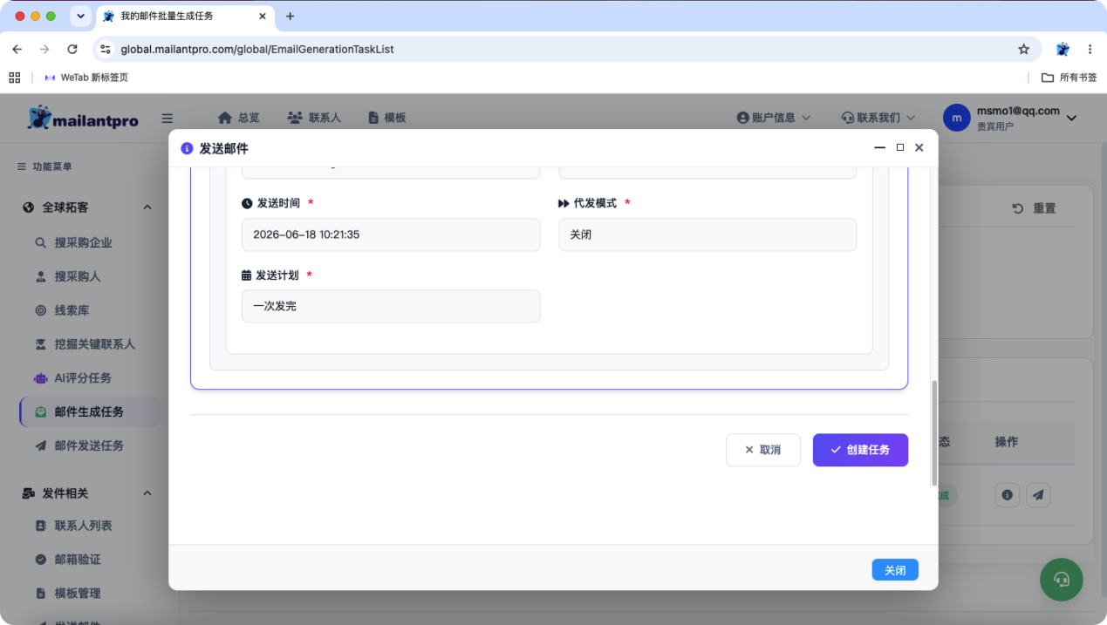Open the tab search dropdown arrow
The width and height of the screenshot is (1107, 625).
80,16
